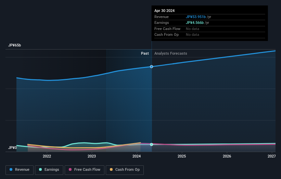Click the Earnings data point marker on chart
The width and height of the screenshot is (281, 179).
152,144
